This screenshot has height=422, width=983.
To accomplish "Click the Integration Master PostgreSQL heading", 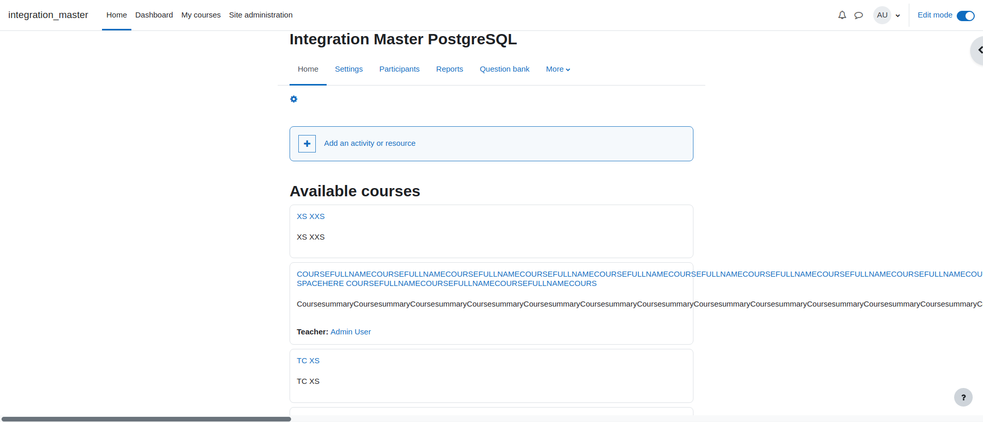I will click(403, 39).
